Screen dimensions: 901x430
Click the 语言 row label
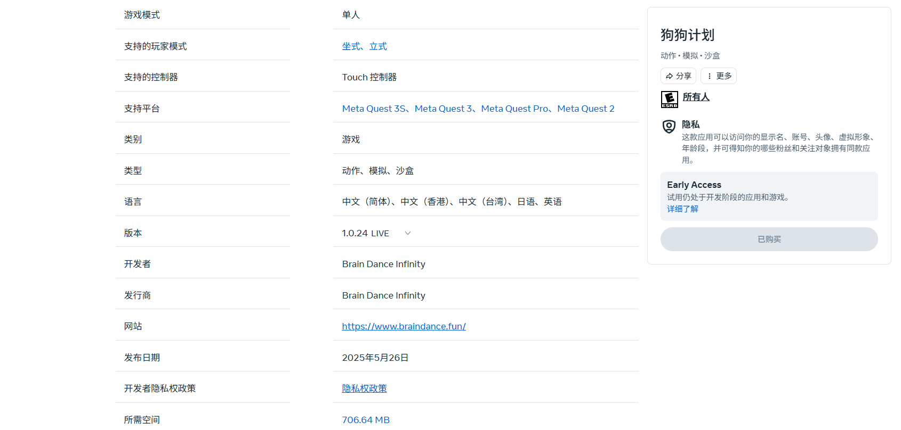(x=133, y=202)
